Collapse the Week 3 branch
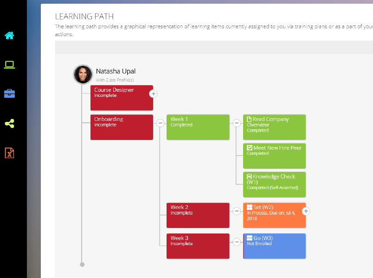Image resolution: width=373 pixels, height=278 pixels. (x=237, y=242)
